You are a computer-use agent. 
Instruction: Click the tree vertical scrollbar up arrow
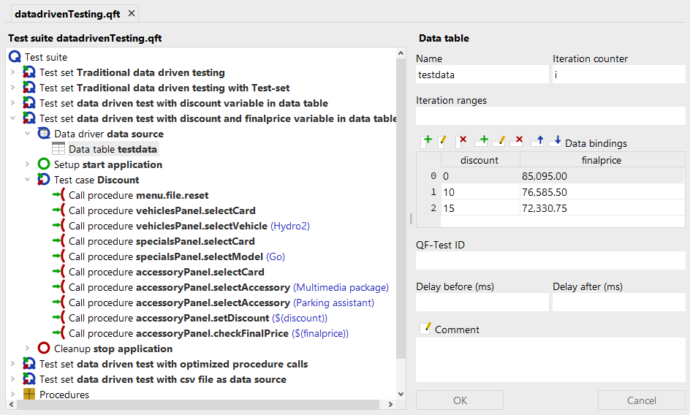pyautogui.click(x=401, y=53)
